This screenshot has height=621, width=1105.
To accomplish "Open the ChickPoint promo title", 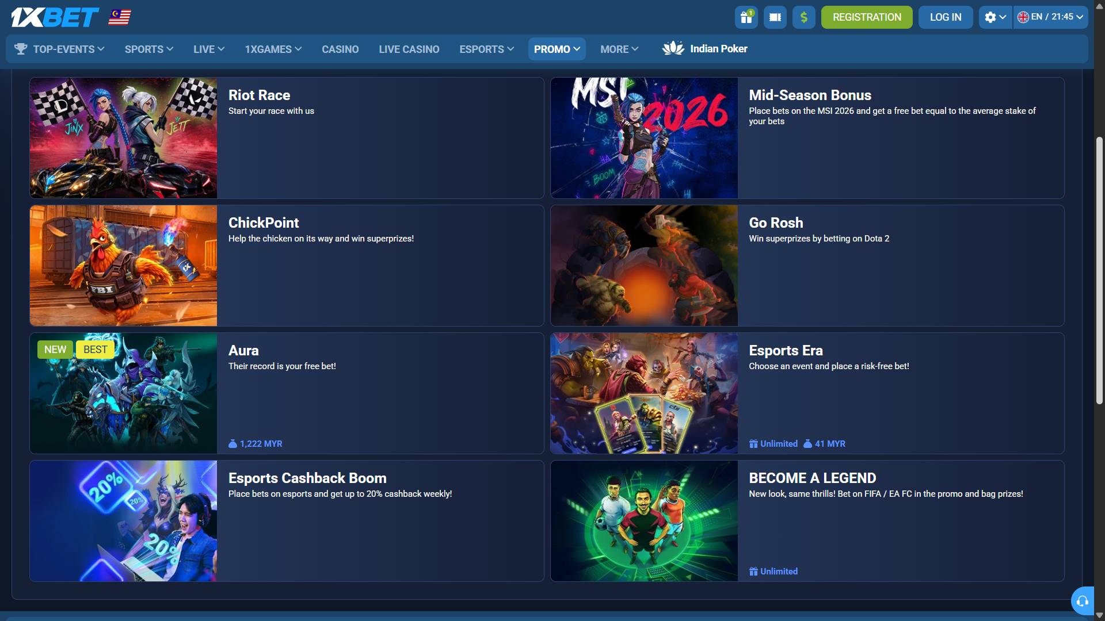I will pyautogui.click(x=264, y=223).
